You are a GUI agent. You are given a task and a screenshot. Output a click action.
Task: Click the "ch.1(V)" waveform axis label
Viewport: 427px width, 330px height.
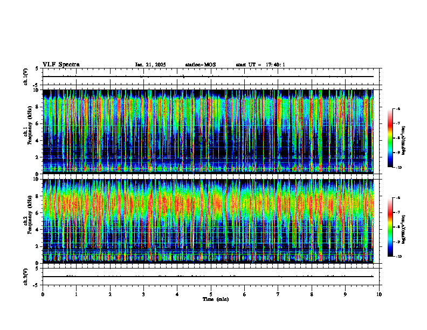[x=26, y=77]
